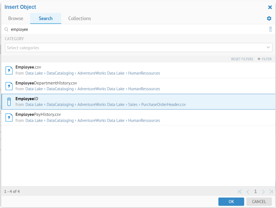Image resolution: width=276 pixels, height=208 pixels.
Task: Confirm selection with the OK button
Action: [231, 201]
